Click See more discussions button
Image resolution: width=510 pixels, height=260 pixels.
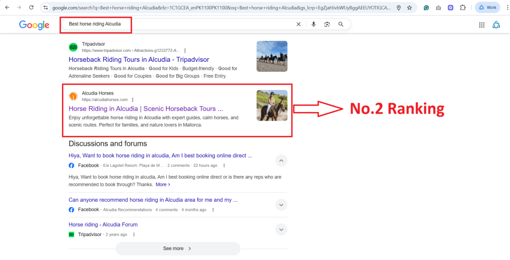click(178, 249)
